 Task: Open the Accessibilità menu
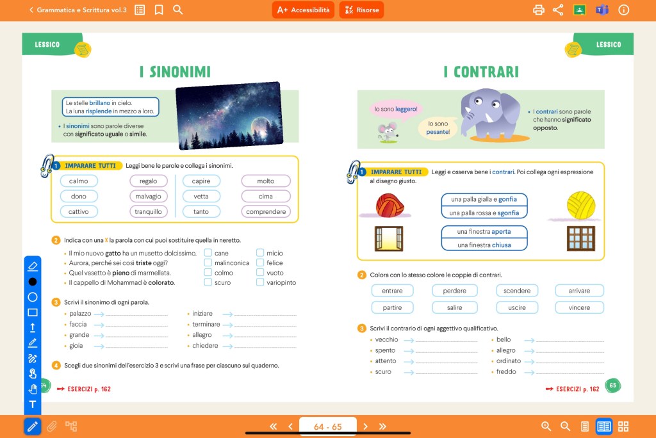(304, 10)
